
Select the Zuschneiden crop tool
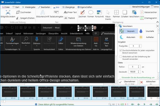24,12
